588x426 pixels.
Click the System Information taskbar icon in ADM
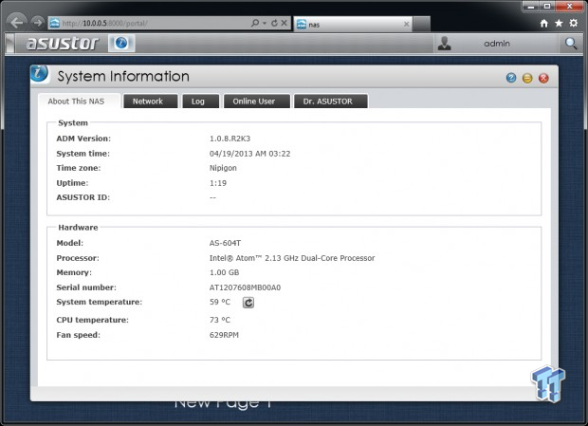[x=121, y=43]
